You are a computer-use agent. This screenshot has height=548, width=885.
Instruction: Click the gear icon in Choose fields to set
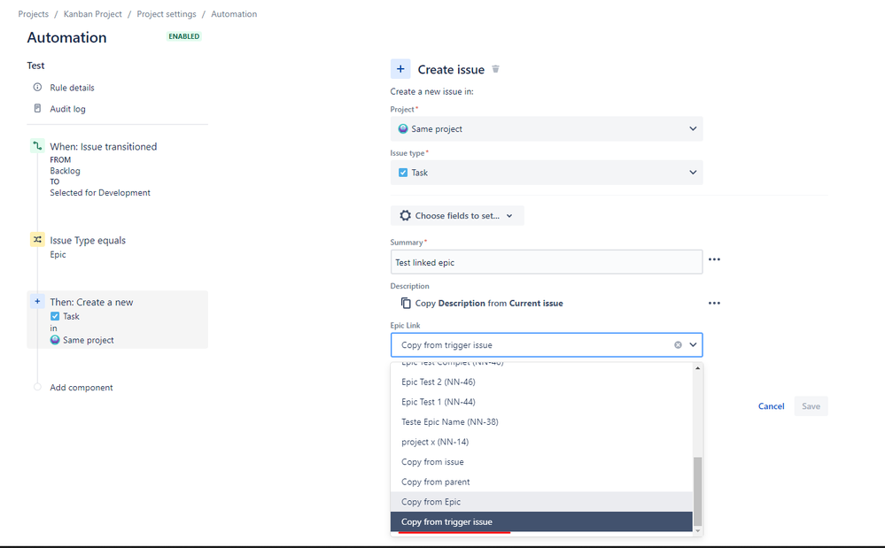405,215
